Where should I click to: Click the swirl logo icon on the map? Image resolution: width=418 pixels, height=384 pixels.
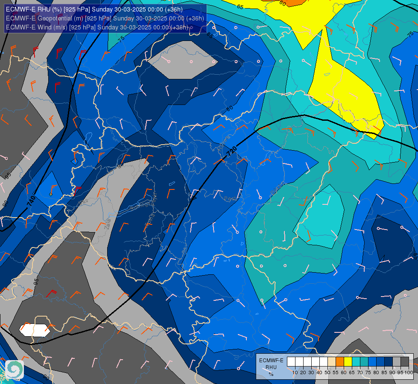point(15,369)
